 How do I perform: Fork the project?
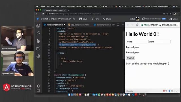point(95,19)
